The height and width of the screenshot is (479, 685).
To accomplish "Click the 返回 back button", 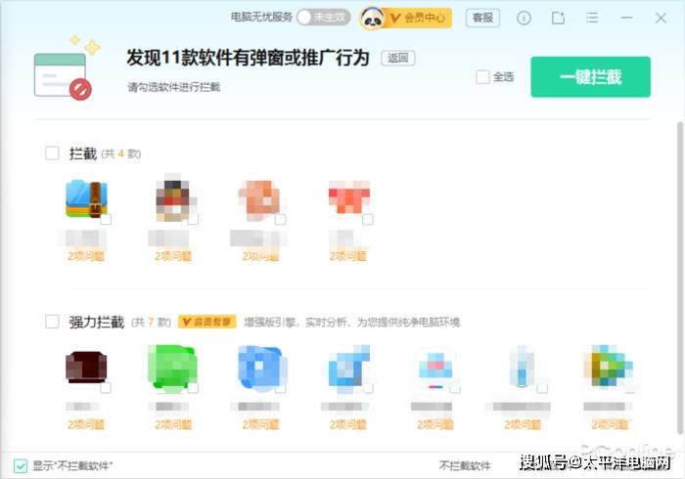I will point(397,59).
